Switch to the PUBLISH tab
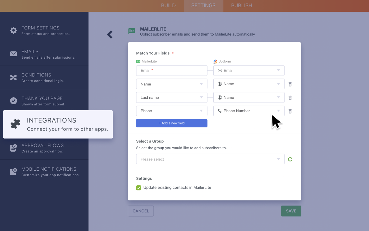The image size is (369, 231). pos(241,5)
